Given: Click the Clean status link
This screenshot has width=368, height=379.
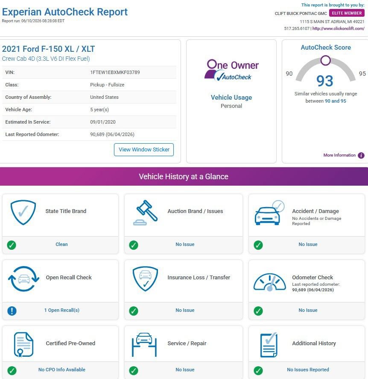Looking at the screenshot, I should [61, 244].
